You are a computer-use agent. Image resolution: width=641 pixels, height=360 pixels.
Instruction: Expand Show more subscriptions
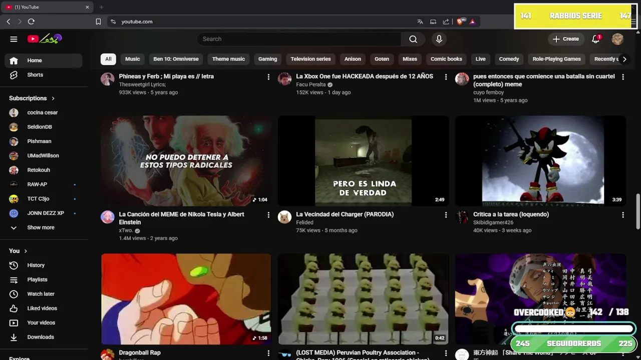(44, 227)
